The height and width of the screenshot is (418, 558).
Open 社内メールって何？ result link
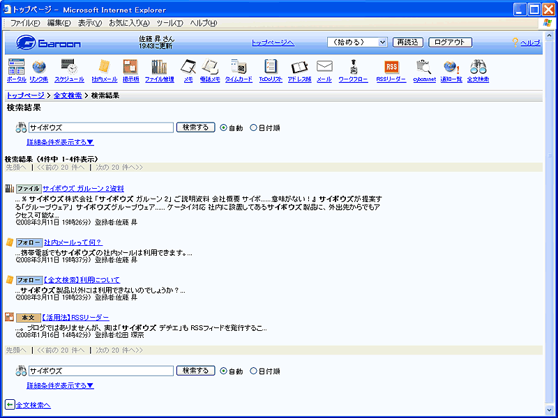(x=73, y=242)
